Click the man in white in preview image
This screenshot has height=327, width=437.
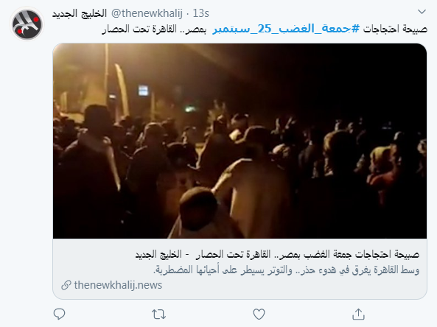pyautogui.click(x=251, y=192)
